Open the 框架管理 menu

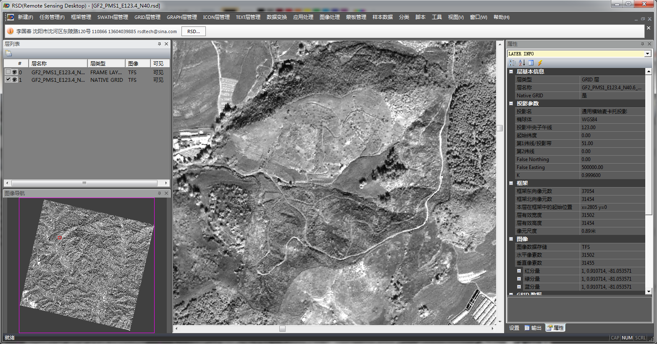(x=81, y=17)
